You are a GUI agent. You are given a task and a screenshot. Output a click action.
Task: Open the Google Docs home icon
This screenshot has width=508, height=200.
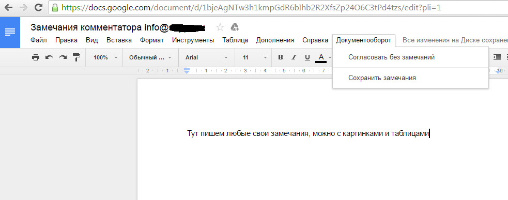(x=10, y=33)
